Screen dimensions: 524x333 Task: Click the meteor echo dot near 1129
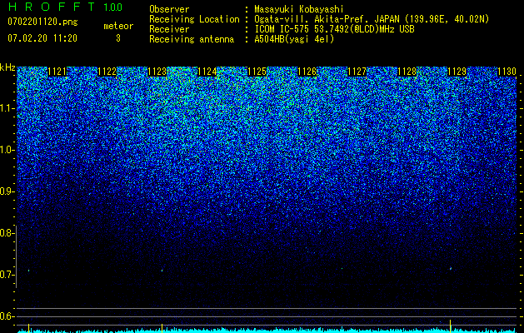pyautogui.click(x=451, y=268)
